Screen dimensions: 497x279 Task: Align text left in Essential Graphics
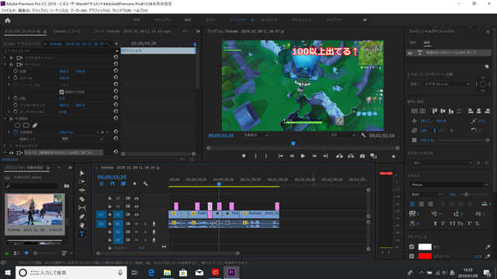click(412, 204)
